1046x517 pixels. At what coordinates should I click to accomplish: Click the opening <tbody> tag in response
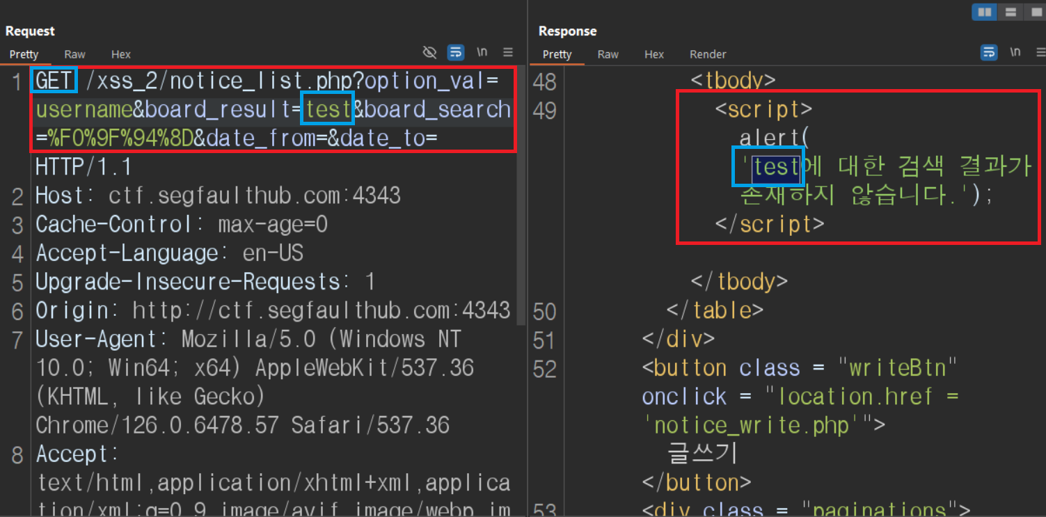(733, 81)
